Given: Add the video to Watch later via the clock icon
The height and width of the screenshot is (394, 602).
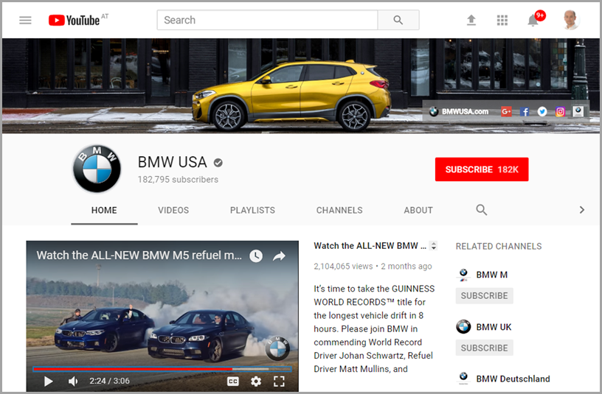Looking at the screenshot, I should pyautogui.click(x=256, y=256).
